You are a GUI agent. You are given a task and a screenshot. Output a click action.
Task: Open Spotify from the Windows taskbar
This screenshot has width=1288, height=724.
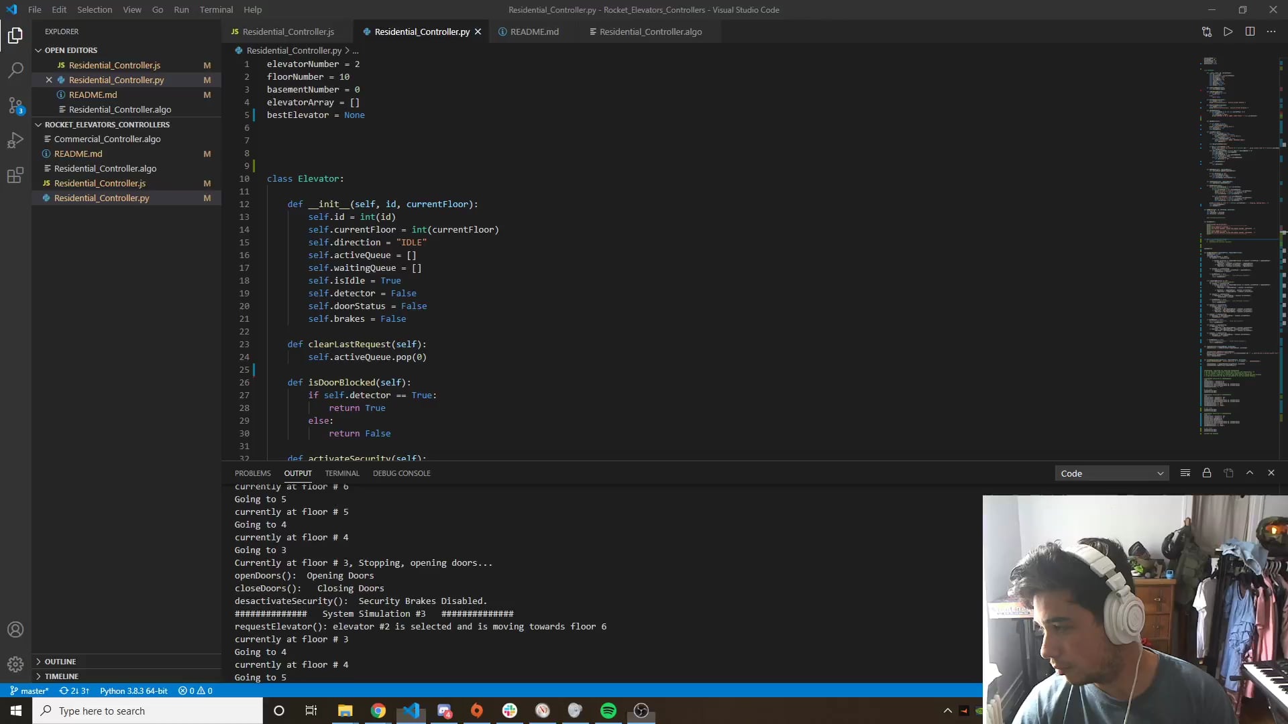(x=608, y=711)
